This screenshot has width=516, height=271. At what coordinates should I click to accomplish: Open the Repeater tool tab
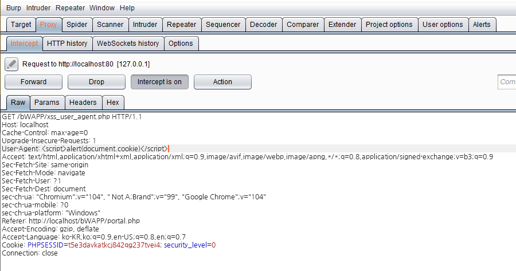coord(181,25)
